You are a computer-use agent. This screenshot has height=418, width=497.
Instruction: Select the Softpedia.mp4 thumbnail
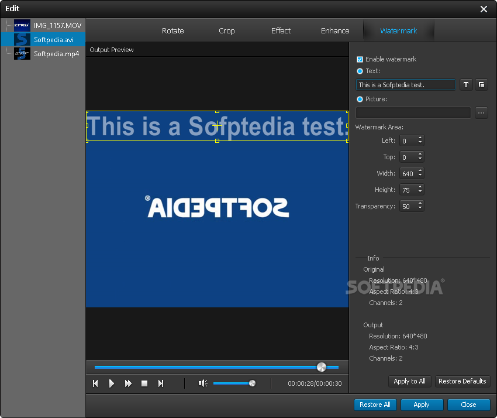[x=22, y=54]
